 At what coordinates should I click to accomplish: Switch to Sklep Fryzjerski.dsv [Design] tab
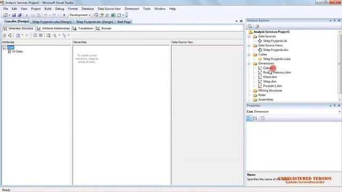95,22
